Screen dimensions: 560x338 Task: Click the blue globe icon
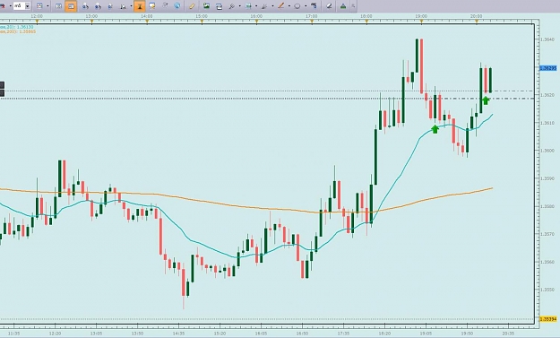(x=177, y=5)
